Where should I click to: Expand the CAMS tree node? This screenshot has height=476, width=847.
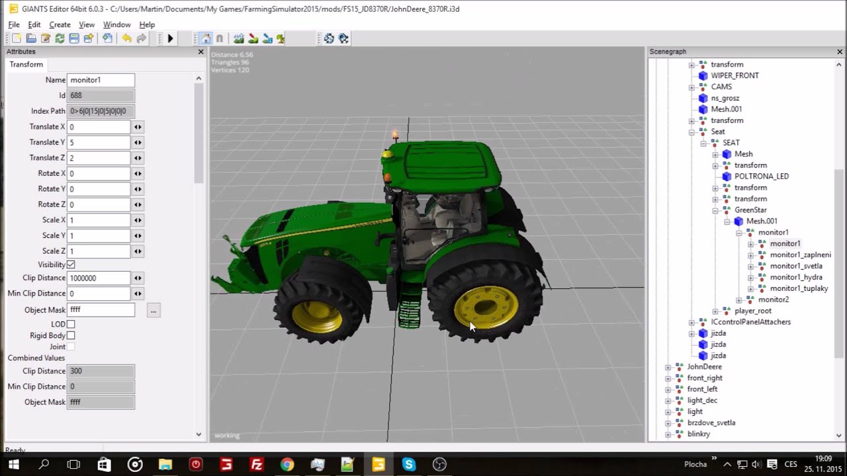(691, 87)
